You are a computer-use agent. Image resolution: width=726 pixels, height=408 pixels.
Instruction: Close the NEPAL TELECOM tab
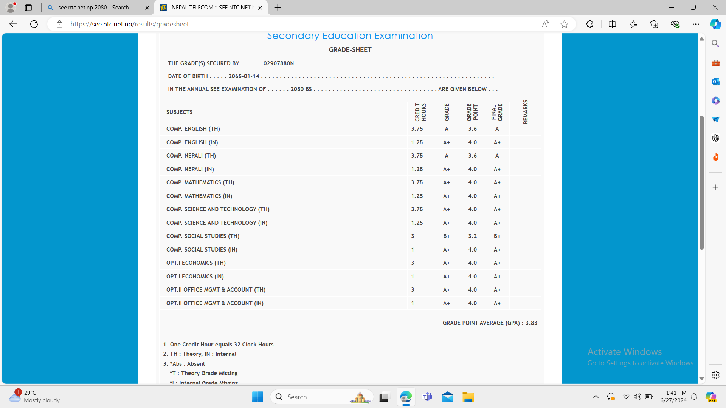coord(260,8)
